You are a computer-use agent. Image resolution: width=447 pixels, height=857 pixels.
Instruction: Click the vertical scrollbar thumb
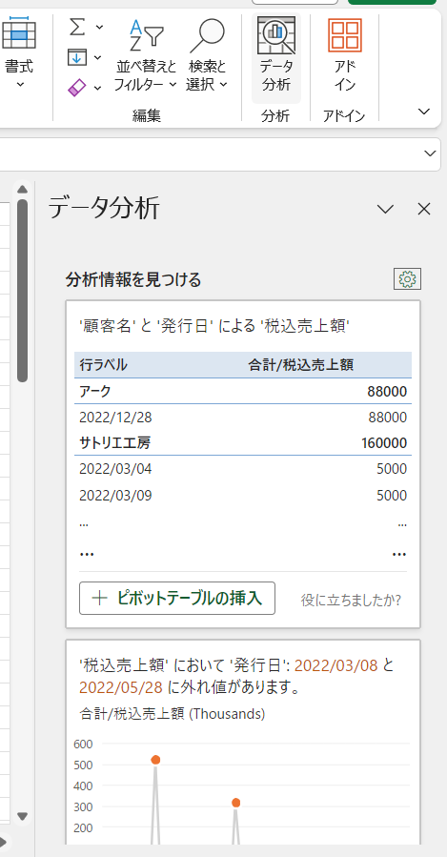[x=22, y=290]
